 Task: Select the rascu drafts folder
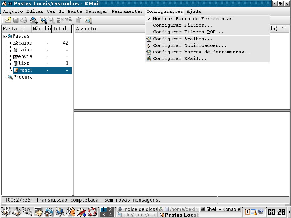pyautogui.click(x=42, y=70)
